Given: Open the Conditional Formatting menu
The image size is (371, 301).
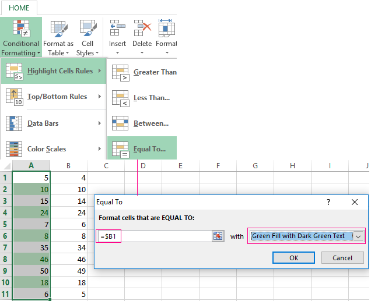Looking at the screenshot, I should pyautogui.click(x=21, y=37).
